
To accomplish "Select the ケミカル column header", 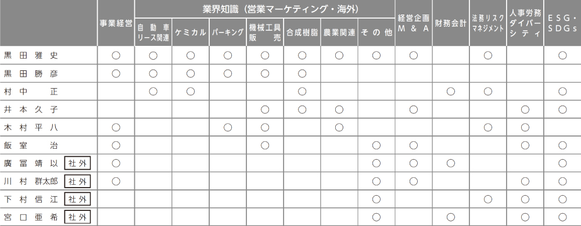I will [x=191, y=32].
